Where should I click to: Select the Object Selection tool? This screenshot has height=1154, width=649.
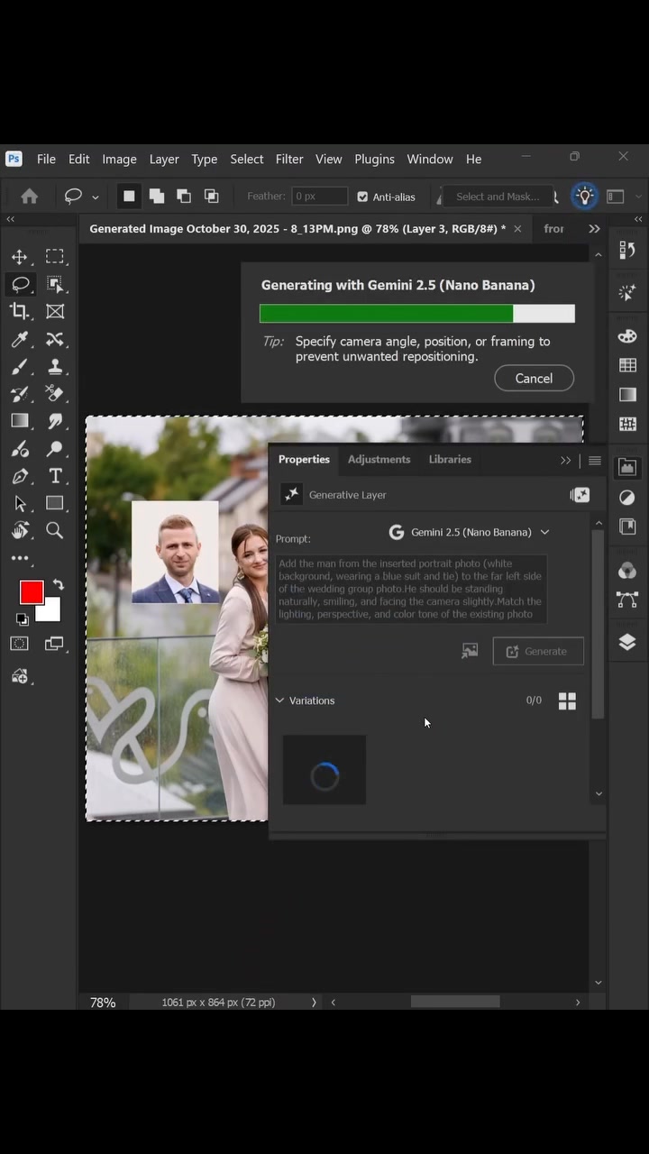(x=55, y=284)
